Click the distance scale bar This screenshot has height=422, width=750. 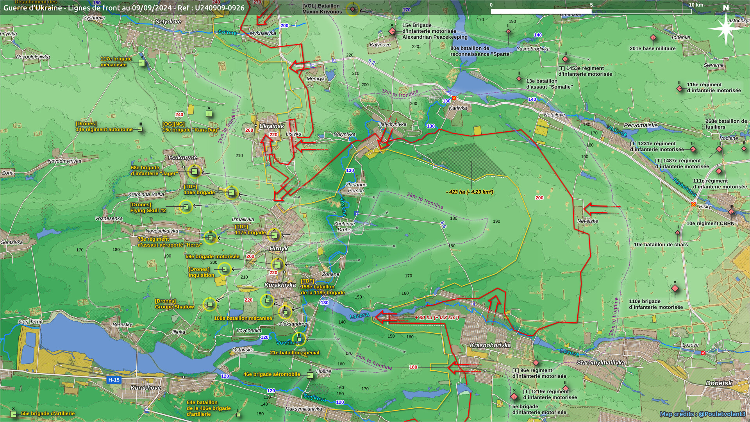[x=591, y=11]
